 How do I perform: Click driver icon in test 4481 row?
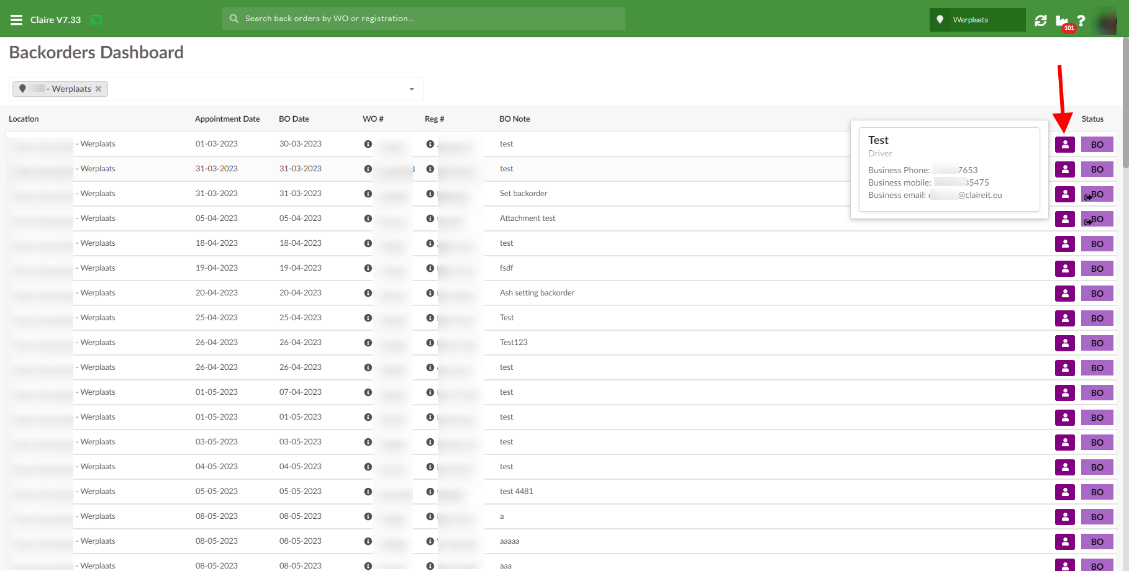(x=1065, y=492)
